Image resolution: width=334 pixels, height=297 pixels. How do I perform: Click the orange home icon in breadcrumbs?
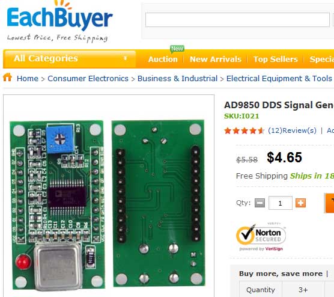pyautogui.click(x=7, y=77)
